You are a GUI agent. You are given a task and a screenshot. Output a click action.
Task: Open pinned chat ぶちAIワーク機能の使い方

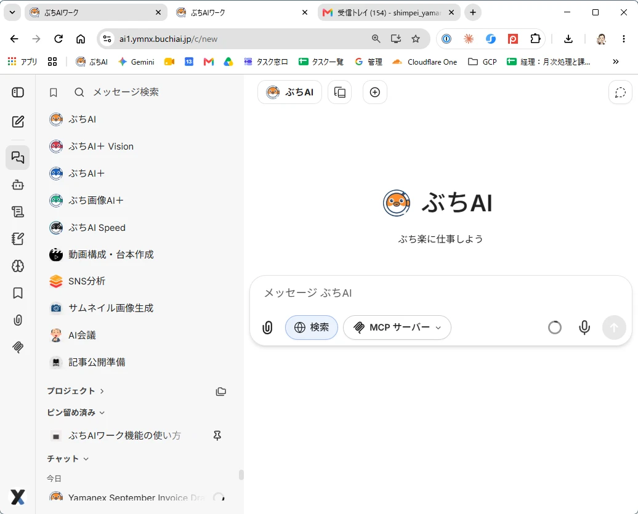click(124, 436)
